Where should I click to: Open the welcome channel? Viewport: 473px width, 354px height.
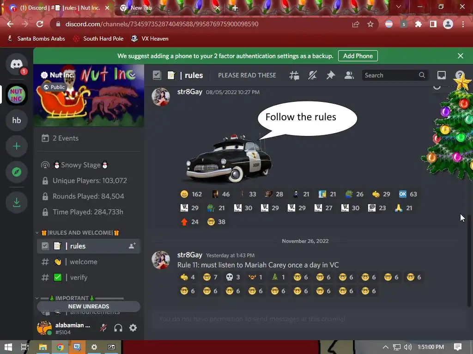pos(89,262)
